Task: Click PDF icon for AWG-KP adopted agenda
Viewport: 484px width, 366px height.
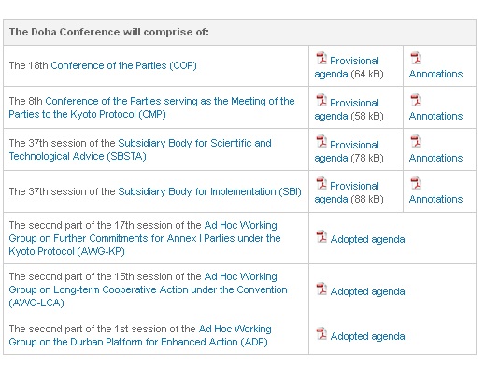Action: click(x=321, y=236)
